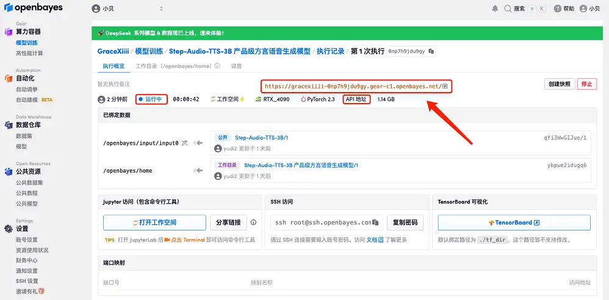Copy the ssh root@ssh.openbayes.com command
609x300 pixels.
(x=375, y=223)
